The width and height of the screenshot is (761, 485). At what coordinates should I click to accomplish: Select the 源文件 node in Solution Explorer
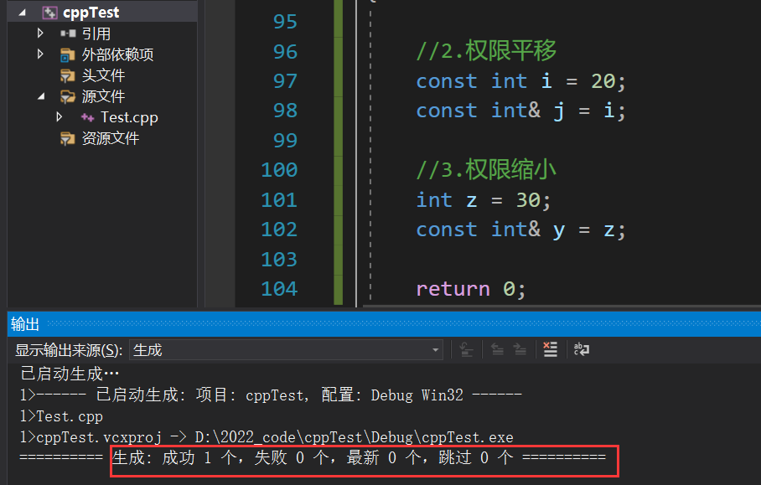click(104, 95)
